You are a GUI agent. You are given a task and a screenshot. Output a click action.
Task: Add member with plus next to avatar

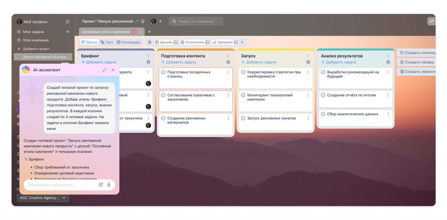(x=160, y=21)
